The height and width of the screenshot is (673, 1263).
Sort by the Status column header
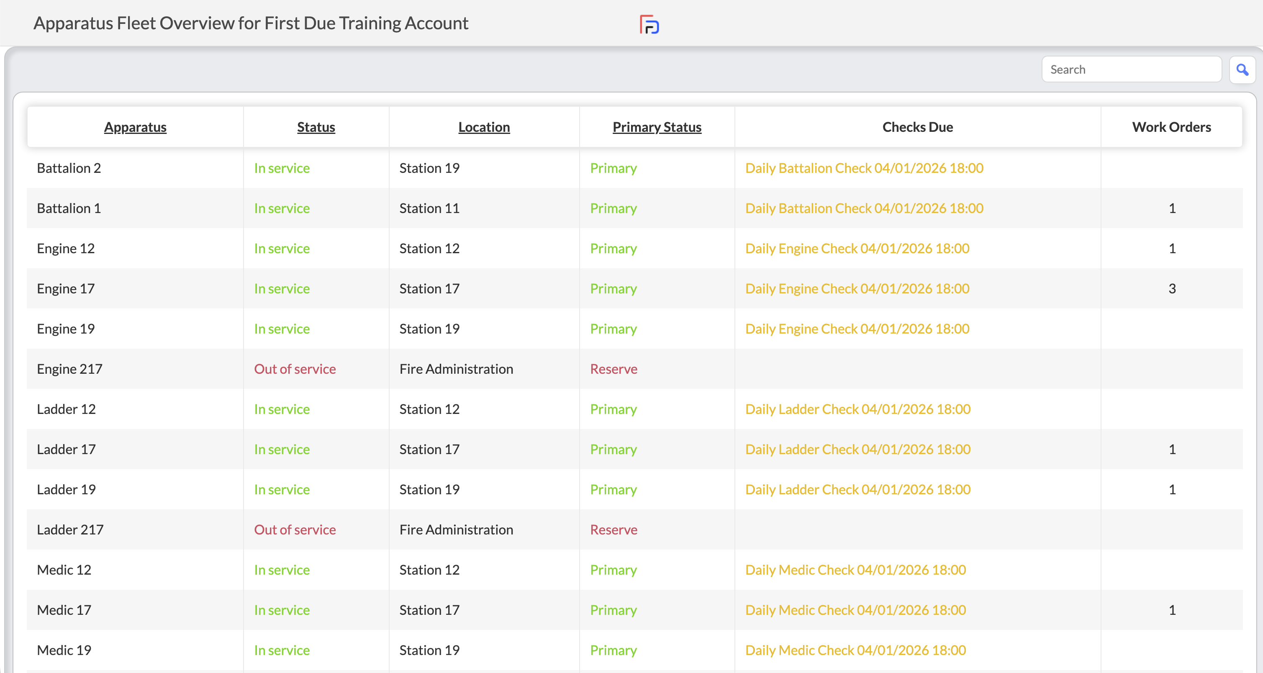click(316, 127)
